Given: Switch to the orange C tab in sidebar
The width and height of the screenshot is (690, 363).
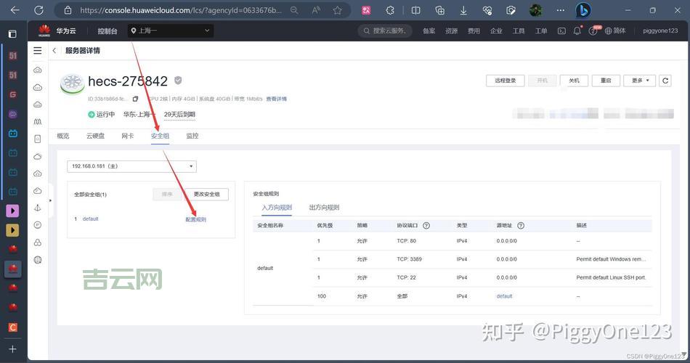Looking at the screenshot, I should click(13, 327).
